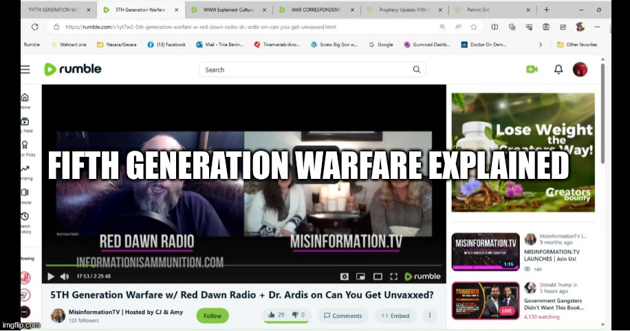Open browser essentials heart icon
Image resolution: width=630 pixels, height=331 pixels.
pos(529,27)
